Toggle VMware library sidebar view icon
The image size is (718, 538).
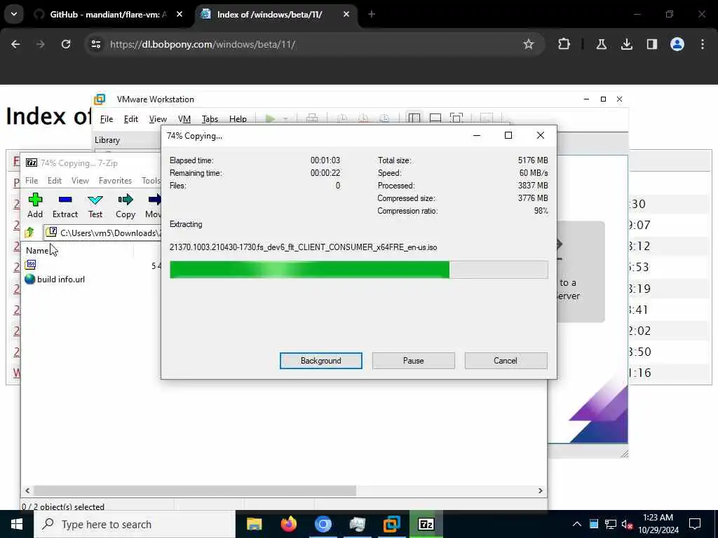point(414,118)
